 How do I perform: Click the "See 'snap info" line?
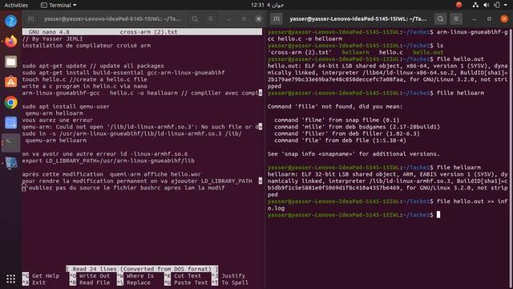point(353,154)
